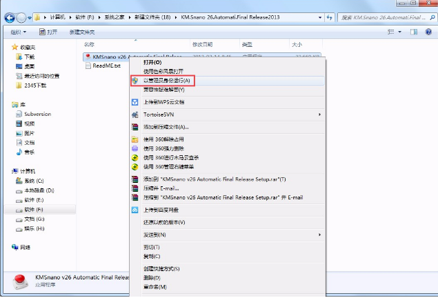Screen dimensions: 438x298
Task: Select 收藏夹 in the navigation pane
Action: click(x=28, y=47)
